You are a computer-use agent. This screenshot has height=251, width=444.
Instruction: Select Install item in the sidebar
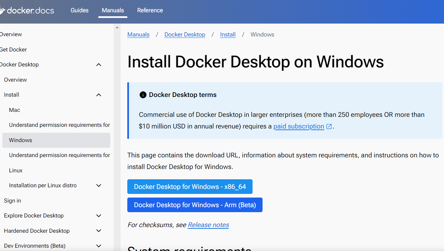11,95
